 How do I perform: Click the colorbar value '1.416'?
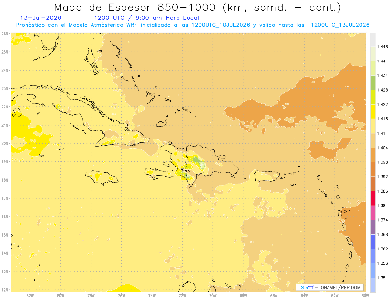coord(383,119)
